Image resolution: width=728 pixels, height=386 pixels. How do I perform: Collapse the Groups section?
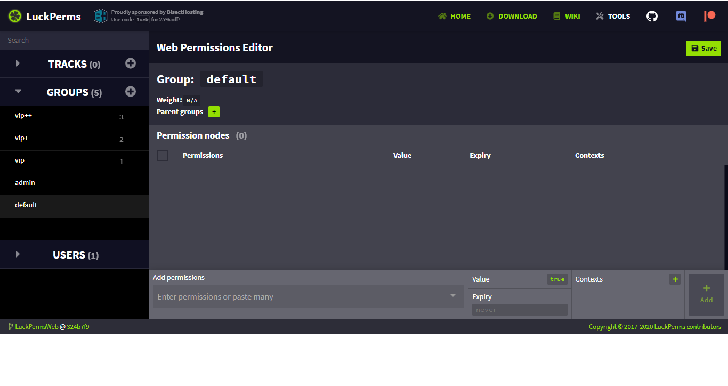point(18,91)
